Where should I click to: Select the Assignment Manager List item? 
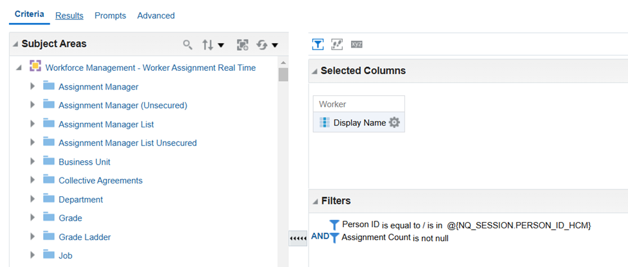(x=106, y=125)
